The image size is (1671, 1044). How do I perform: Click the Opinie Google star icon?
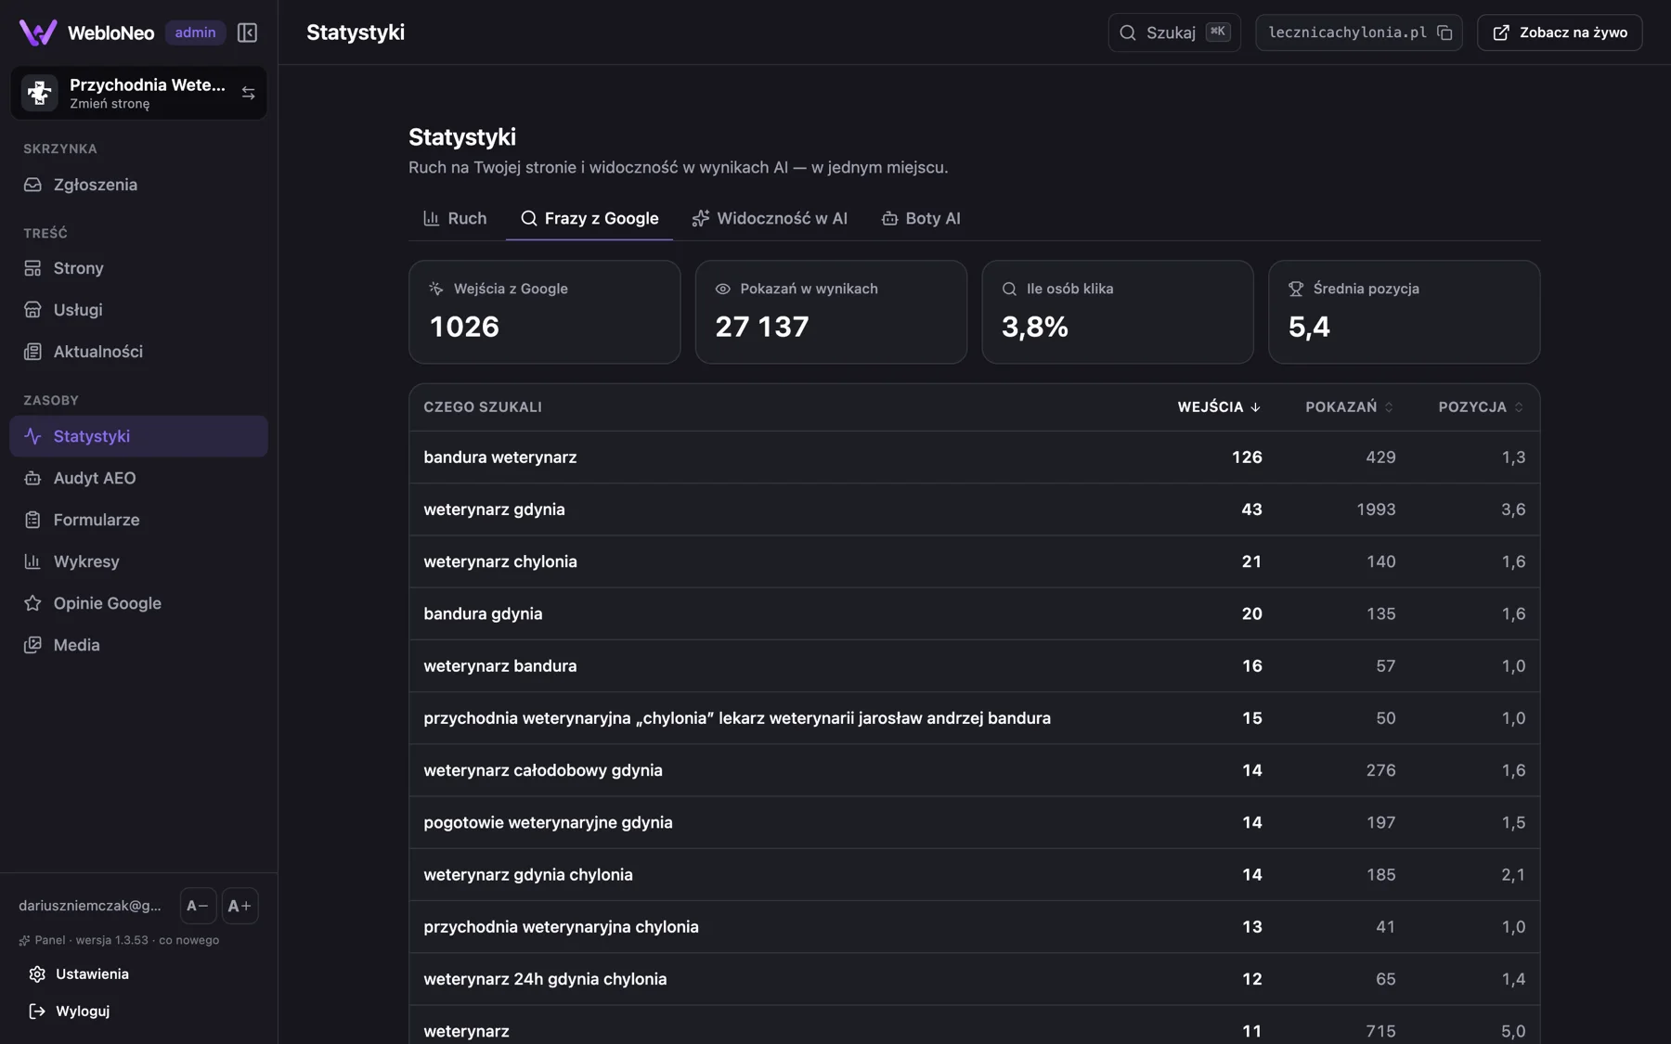pyautogui.click(x=32, y=603)
